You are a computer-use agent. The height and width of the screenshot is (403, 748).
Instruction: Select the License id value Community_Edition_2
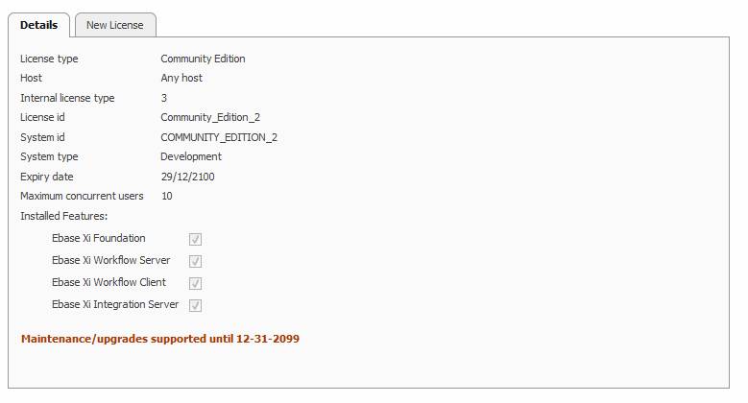pos(210,117)
